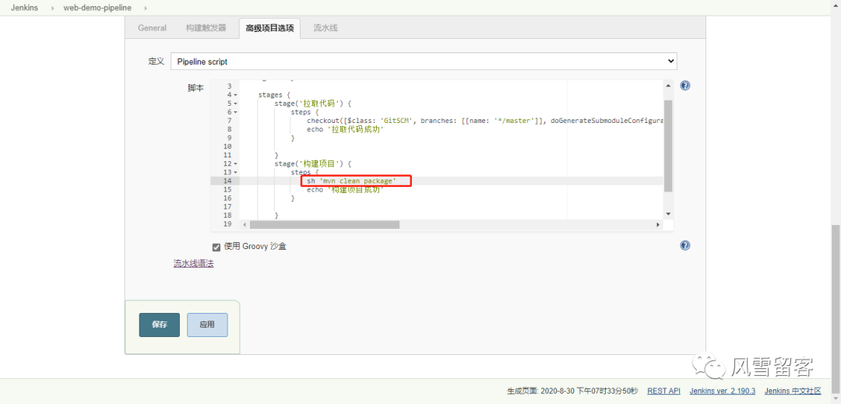The image size is (841, 404).
Task: Click the checkout GitSCM line
Action: tap(485, 121)
